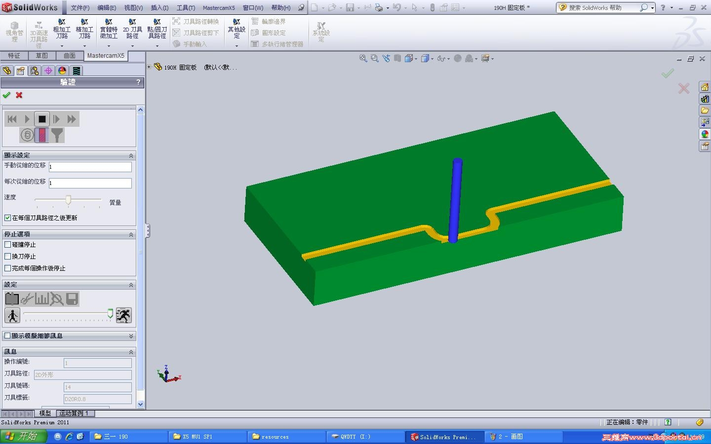Click the fast running-figure speed button
711x444 pixels.
click(124, 315)
